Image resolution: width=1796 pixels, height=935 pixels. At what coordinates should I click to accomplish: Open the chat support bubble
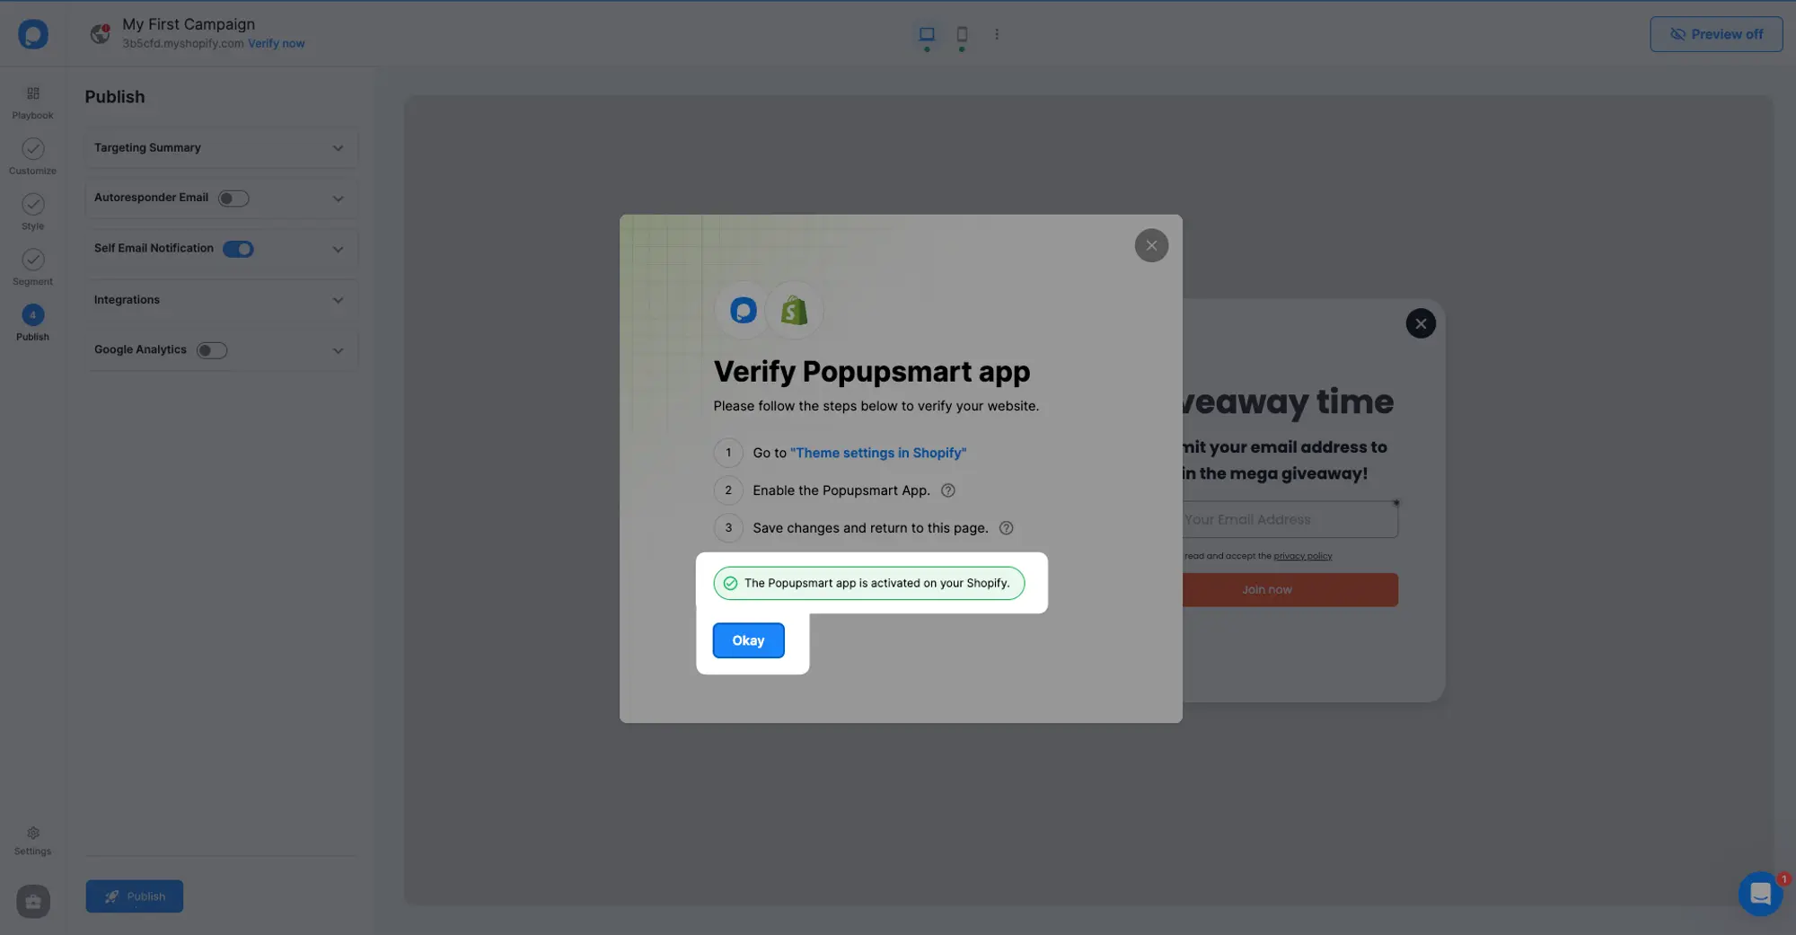pos(1760,894)
